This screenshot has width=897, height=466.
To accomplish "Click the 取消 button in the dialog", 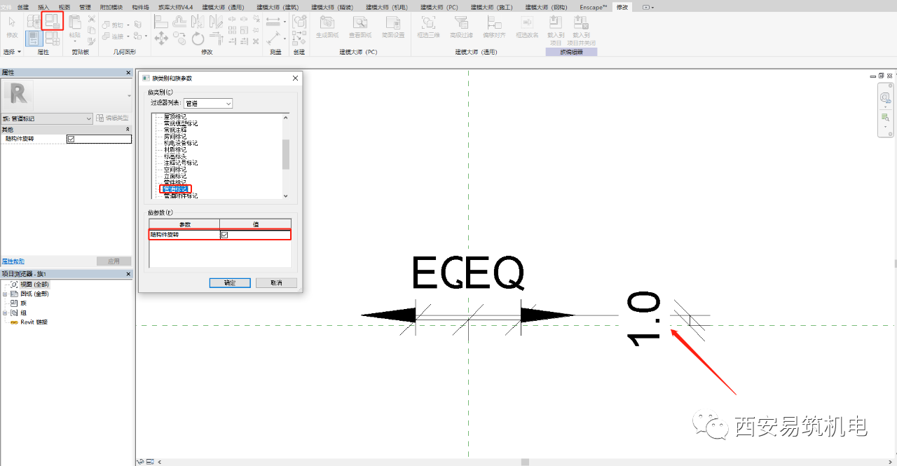I will tap(275, 283).
